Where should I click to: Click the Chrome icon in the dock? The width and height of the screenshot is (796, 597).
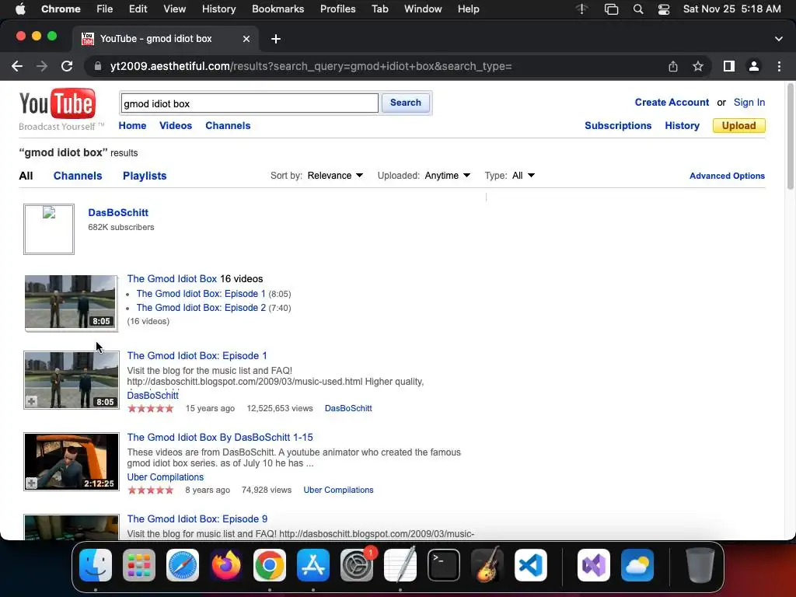point(270,565)
